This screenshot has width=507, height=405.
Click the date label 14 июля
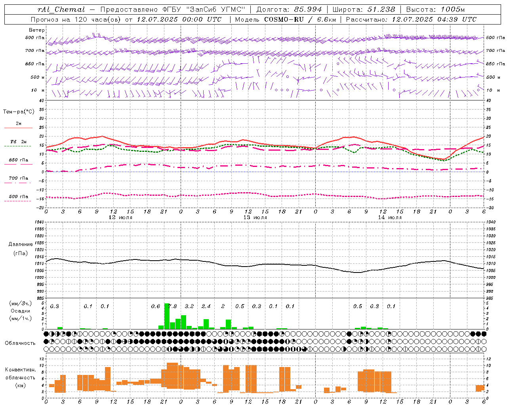(x=390, y=218)
